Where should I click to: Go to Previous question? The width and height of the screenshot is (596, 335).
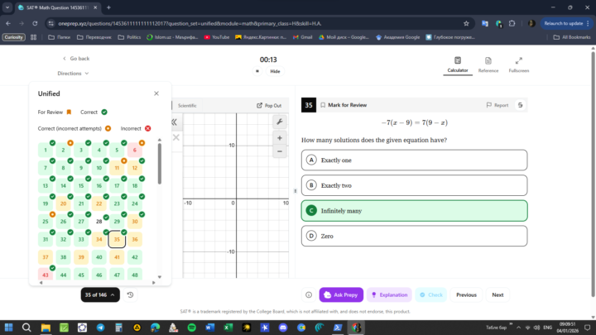[x=466, y=294]
